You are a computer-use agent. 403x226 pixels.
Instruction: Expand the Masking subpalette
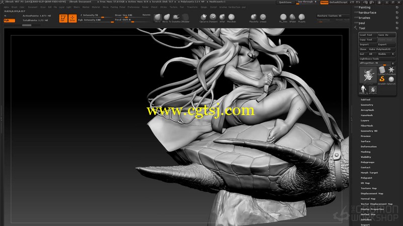(x=366, y=152)
